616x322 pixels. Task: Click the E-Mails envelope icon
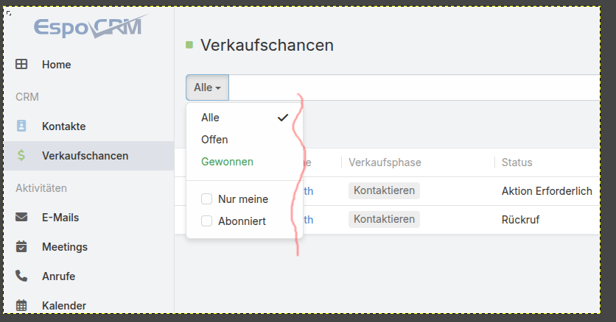21,218
